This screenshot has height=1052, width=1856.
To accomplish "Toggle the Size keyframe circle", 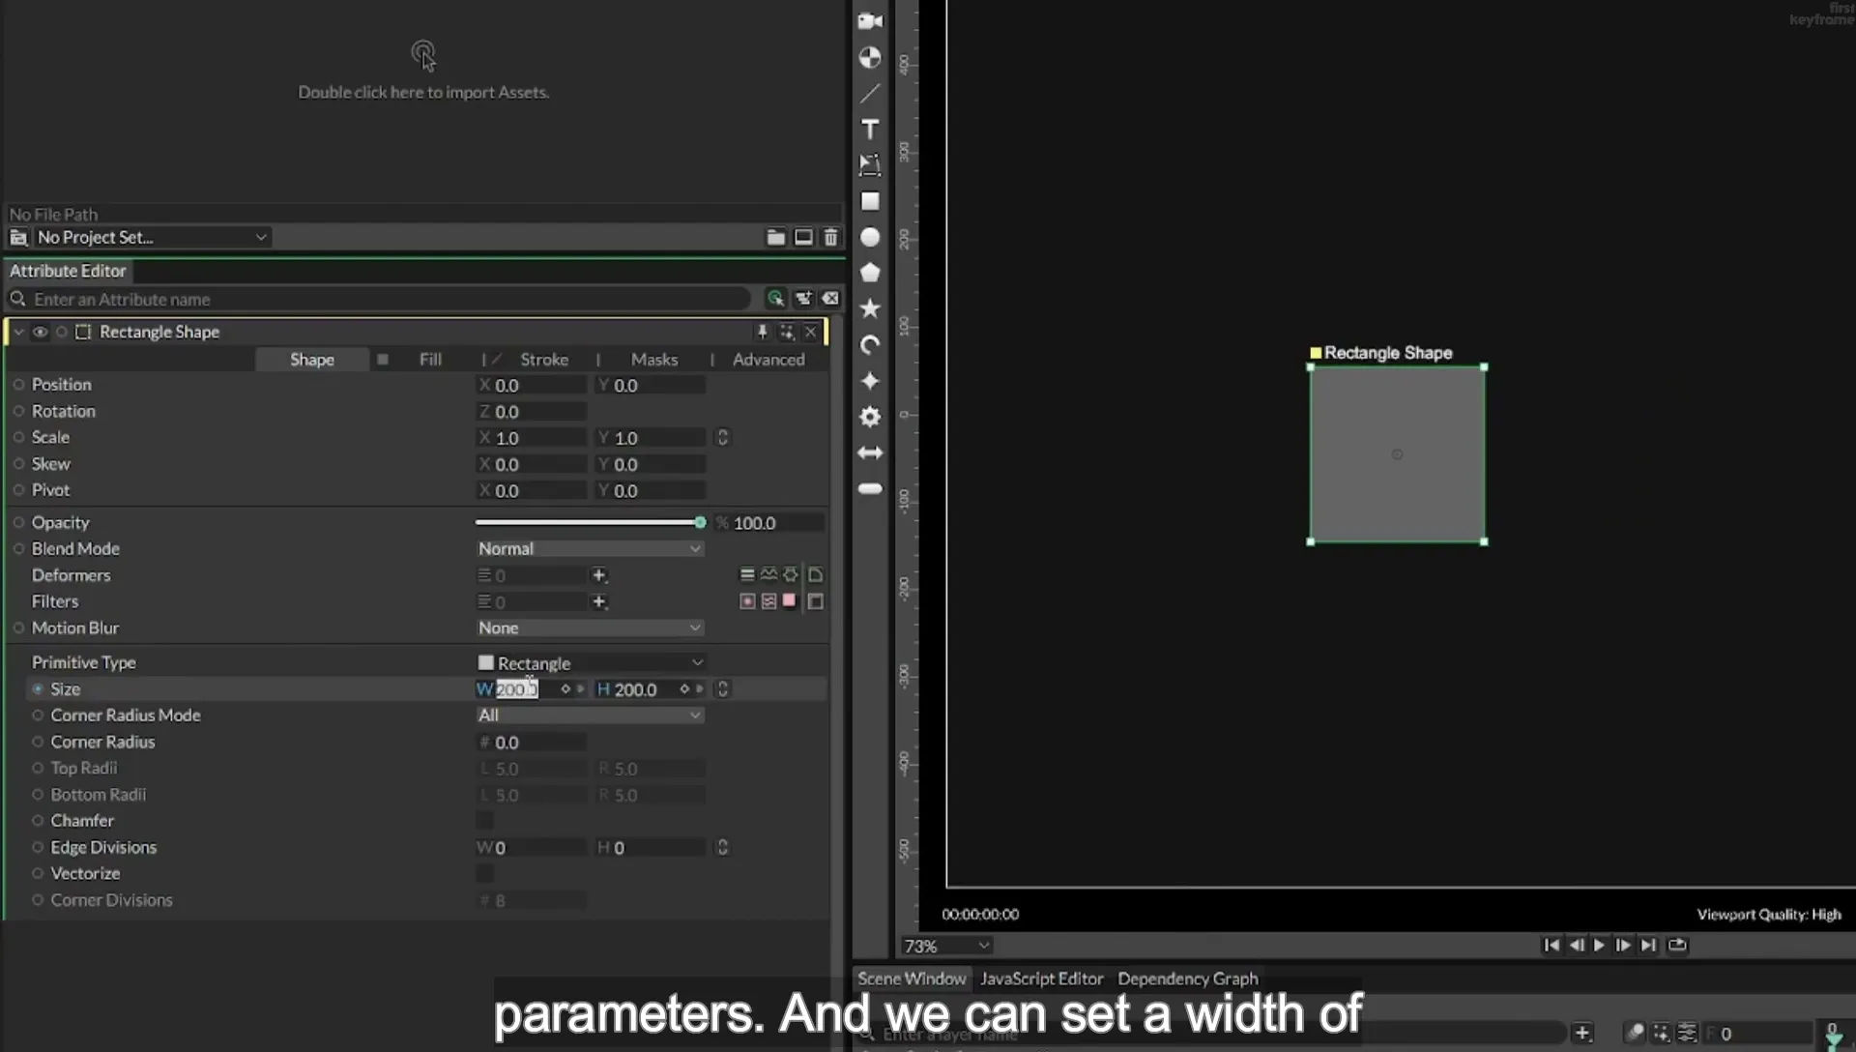I will [38, 689].
